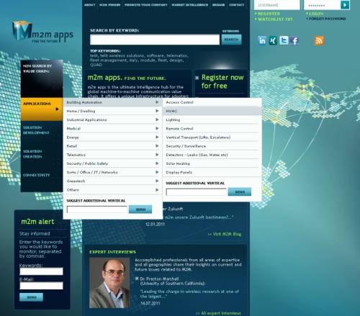Image resolution: width=360 pixels, height=316 pixels.
Task: Focus the Search by Keyword text field
Action: (155, 40)
